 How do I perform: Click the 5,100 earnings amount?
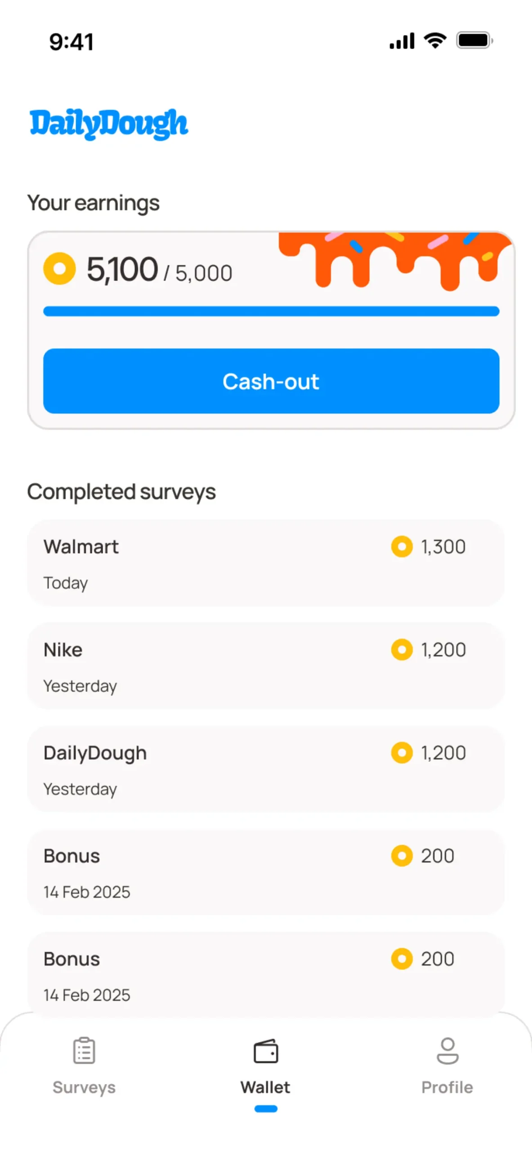coord(122,269)
